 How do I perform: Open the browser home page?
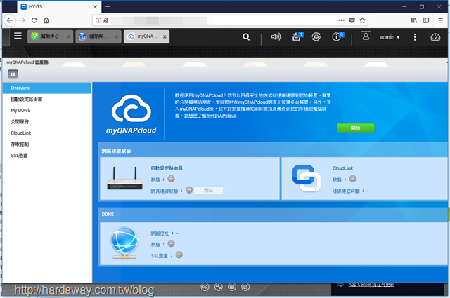point(46,20)
